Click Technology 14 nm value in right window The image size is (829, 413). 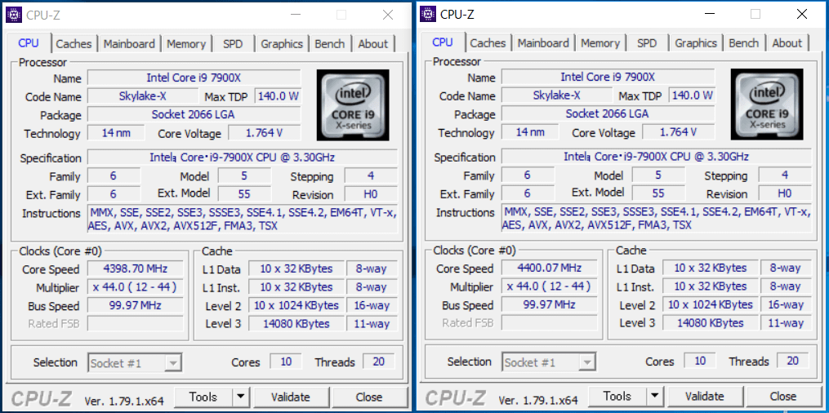(530, 132)
